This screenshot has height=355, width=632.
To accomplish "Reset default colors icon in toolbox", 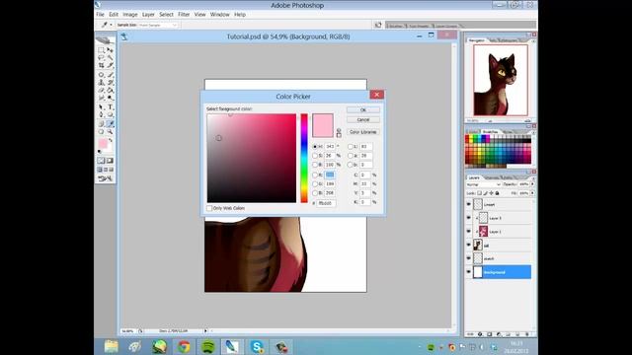I will pos(100,151).
